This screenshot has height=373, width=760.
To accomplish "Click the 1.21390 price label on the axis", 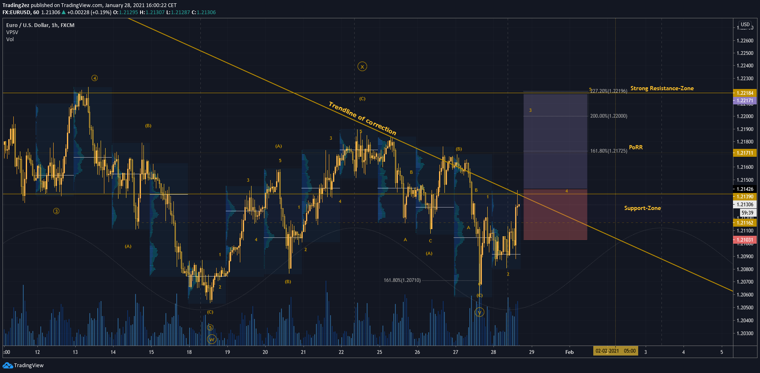I will pyautogui.click(x=745, y=196).
